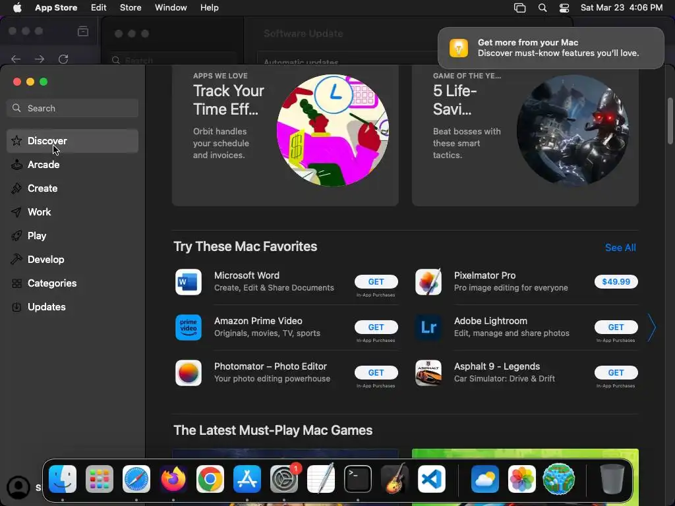
Task: Buy Pixelmator Pro for $49.99
Action: click(x=616, y=282)
